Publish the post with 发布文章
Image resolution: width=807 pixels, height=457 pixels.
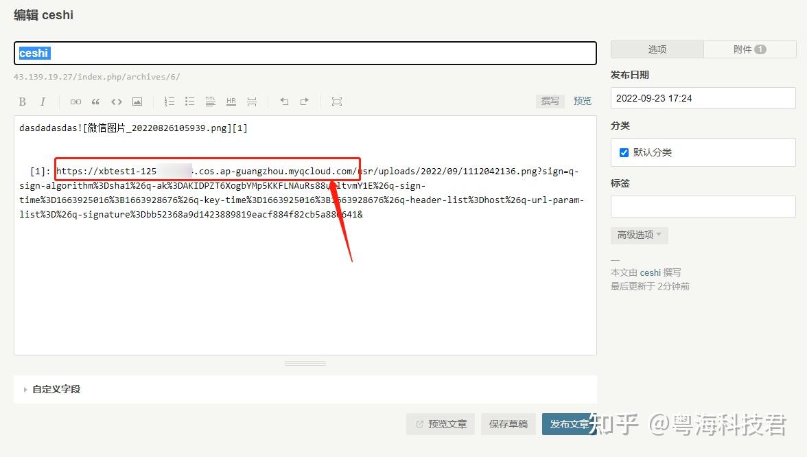570,424
